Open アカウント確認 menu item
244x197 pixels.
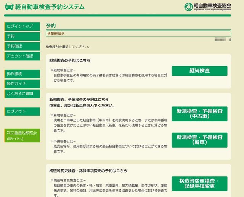click(x=22, y=56)
